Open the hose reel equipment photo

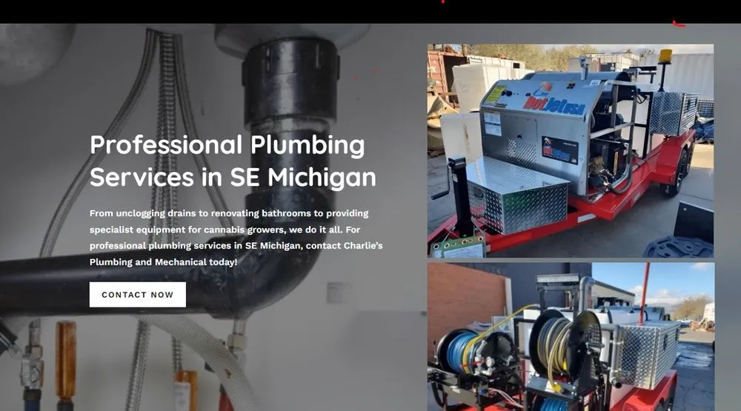point(571,337)
